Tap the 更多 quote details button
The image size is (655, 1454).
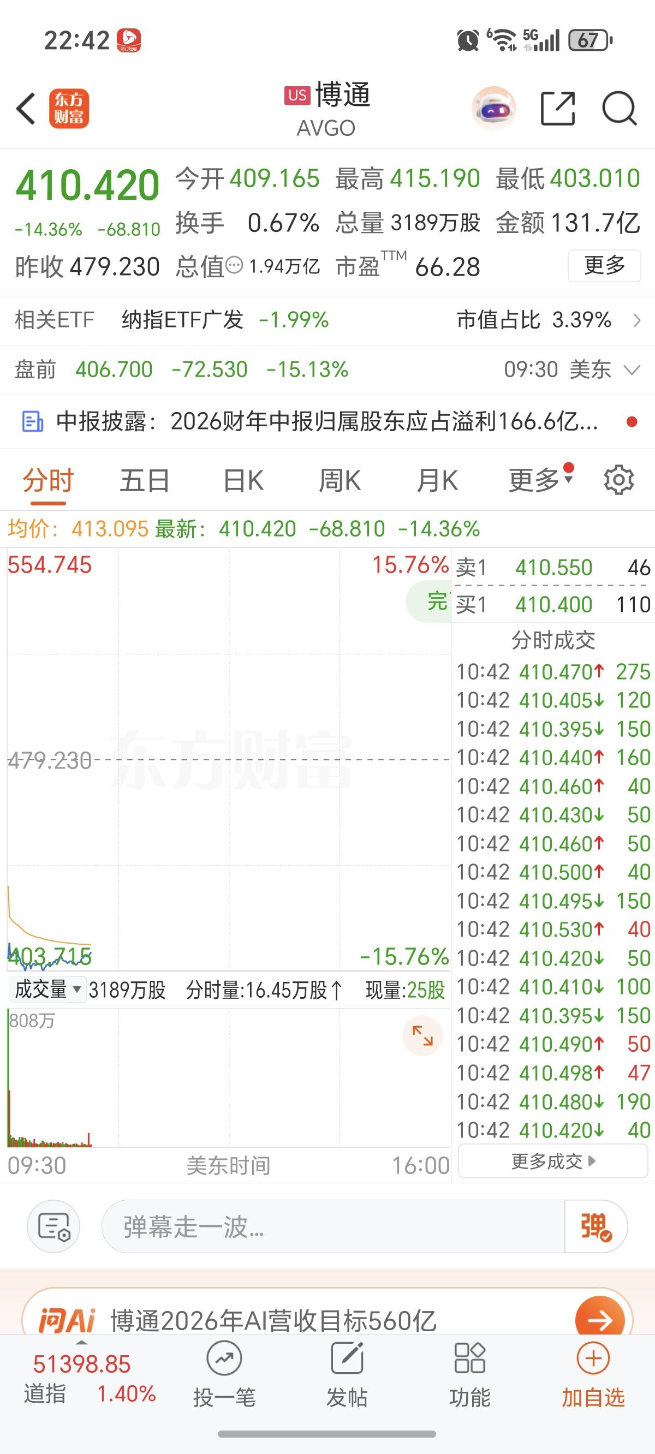pos(604,265)
